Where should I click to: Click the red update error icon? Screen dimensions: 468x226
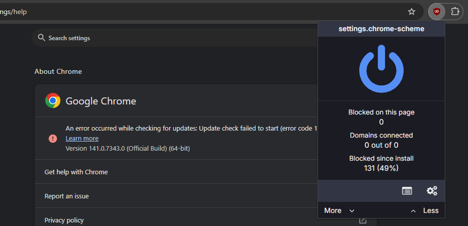click(53, 139)
